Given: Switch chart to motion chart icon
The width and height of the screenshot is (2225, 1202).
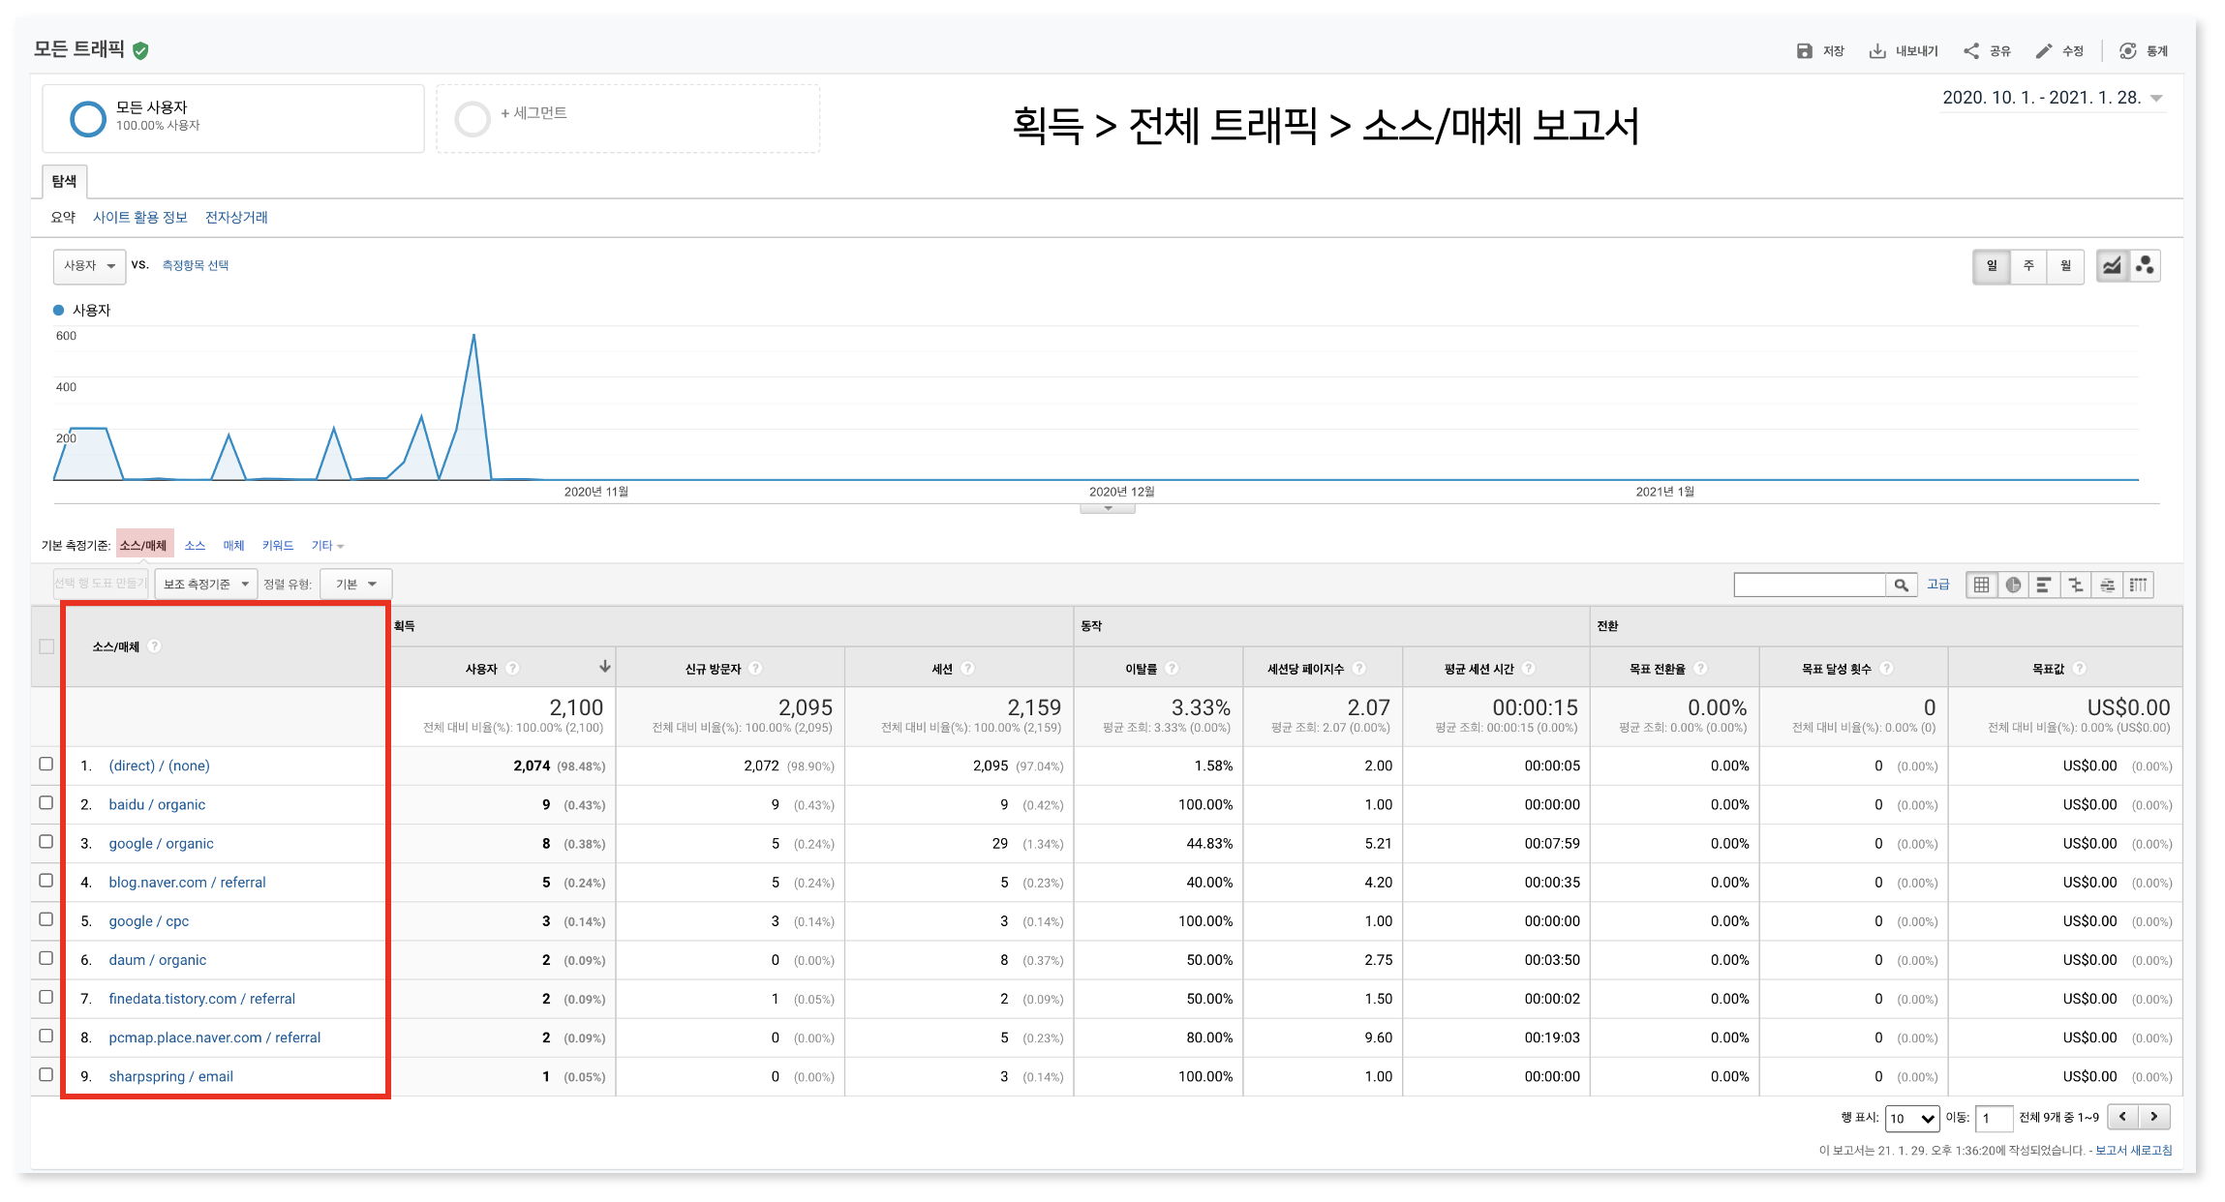Looking at the screenshot, I should pos(2145,265).
